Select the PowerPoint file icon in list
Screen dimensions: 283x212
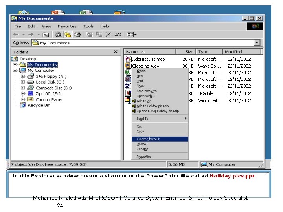(x=128, y=79)
